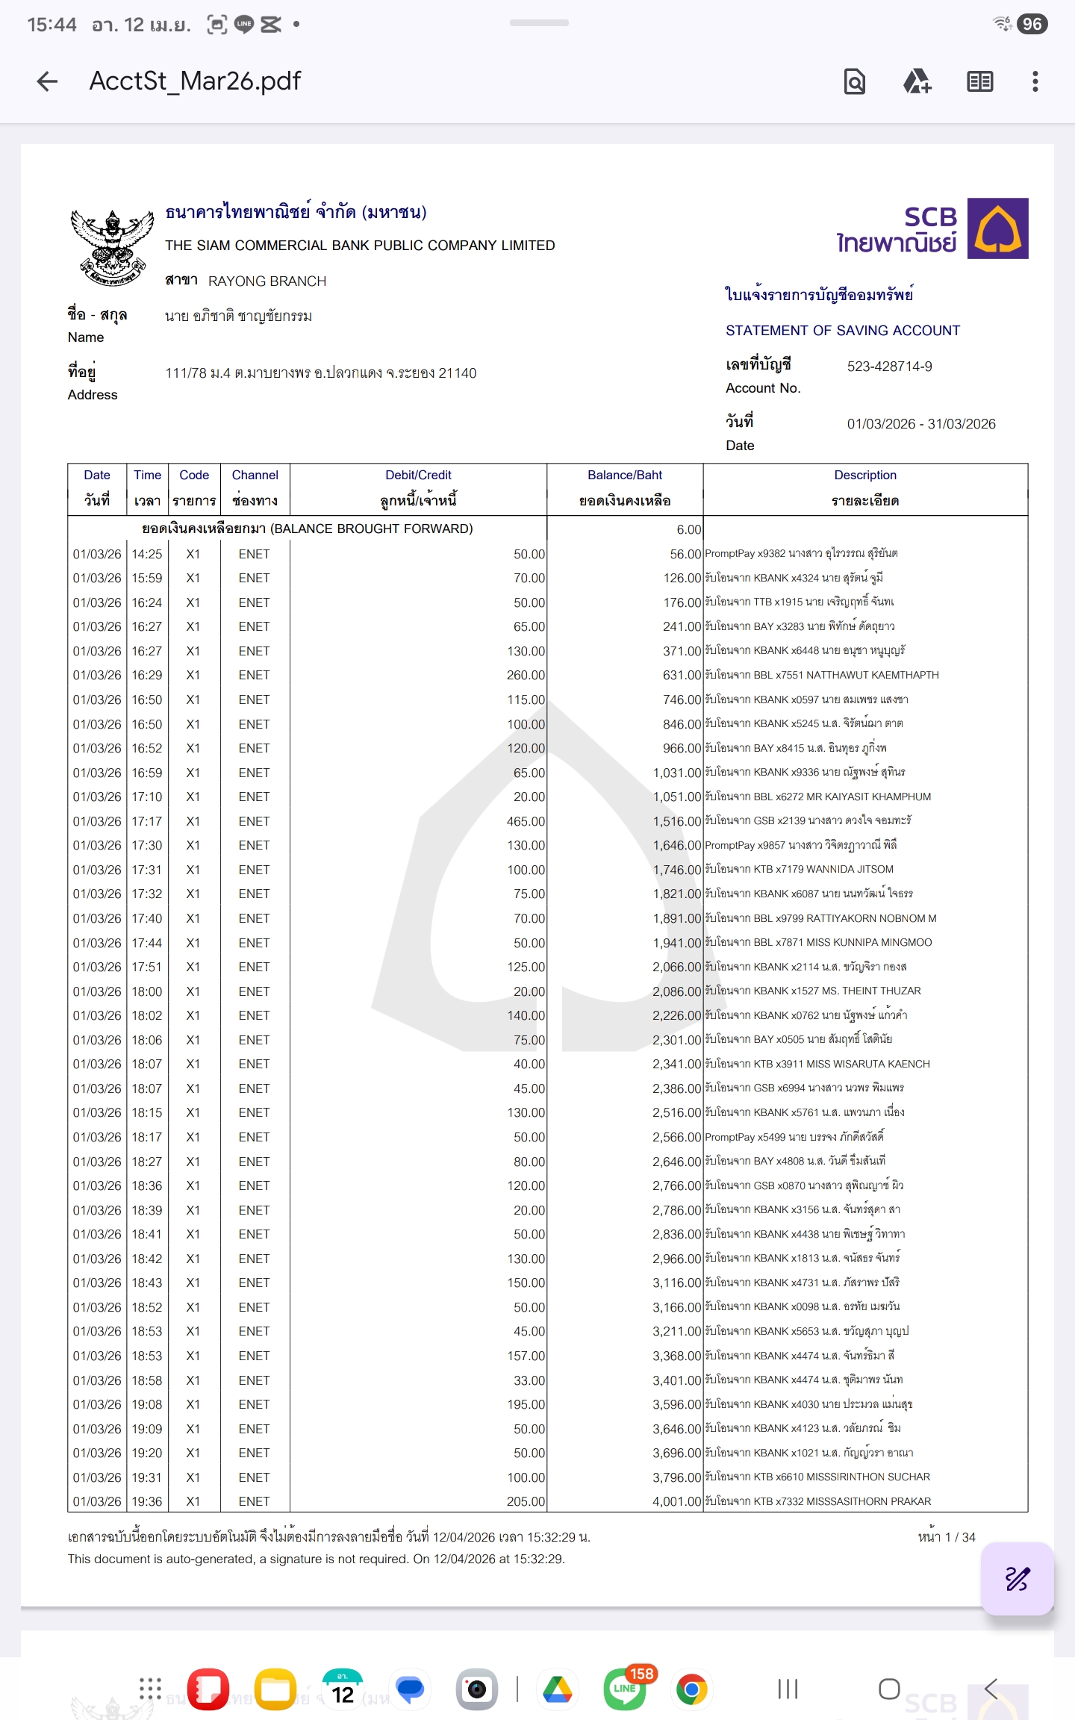The height and width of the screenshot is (1720, 1075).
Task: Tap the AcctSt_Mar26.pdf file title
Action: click(195, 81)
